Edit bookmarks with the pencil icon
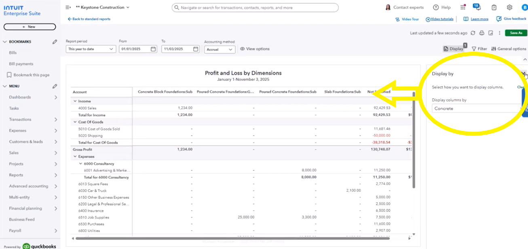This screenshot has height=249, width=528. point(55,42)
